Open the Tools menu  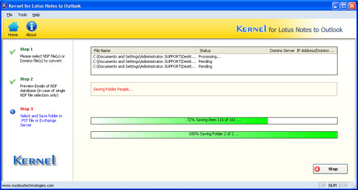coord(23,15)
